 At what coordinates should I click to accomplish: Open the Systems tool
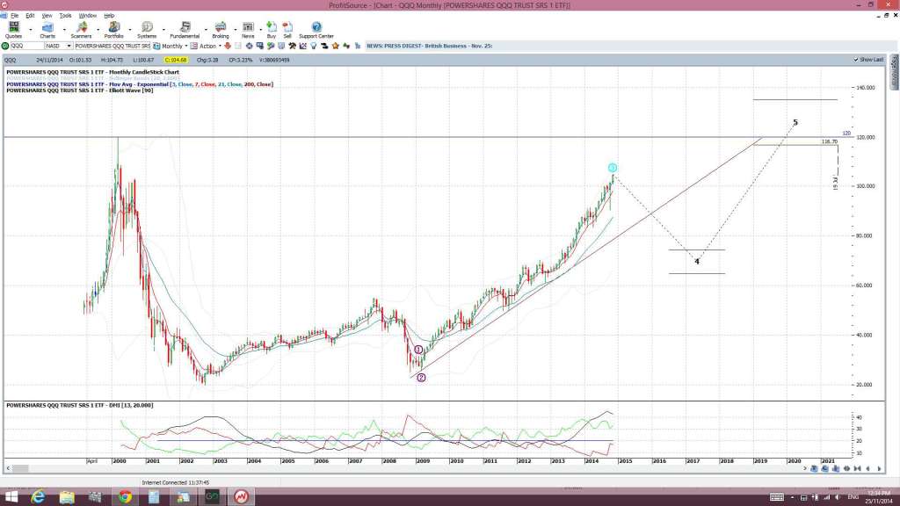147,30
